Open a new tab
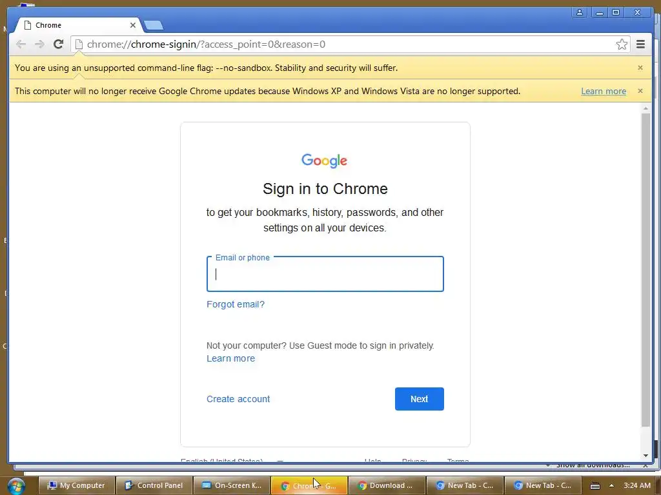This screenshot has width=661, height=495. [x=154, y=26]
